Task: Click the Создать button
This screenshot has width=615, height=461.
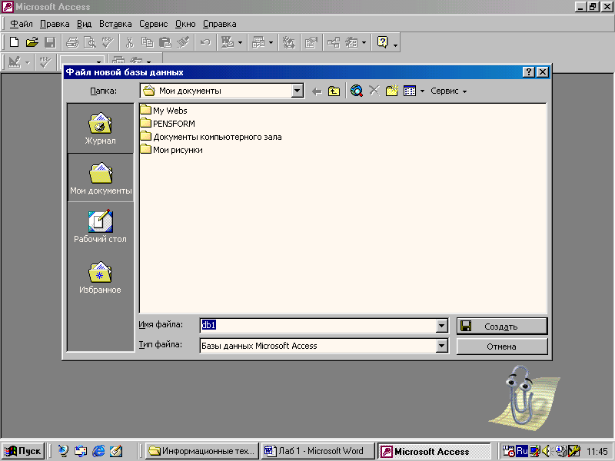Action: click(x=502, y=326)
